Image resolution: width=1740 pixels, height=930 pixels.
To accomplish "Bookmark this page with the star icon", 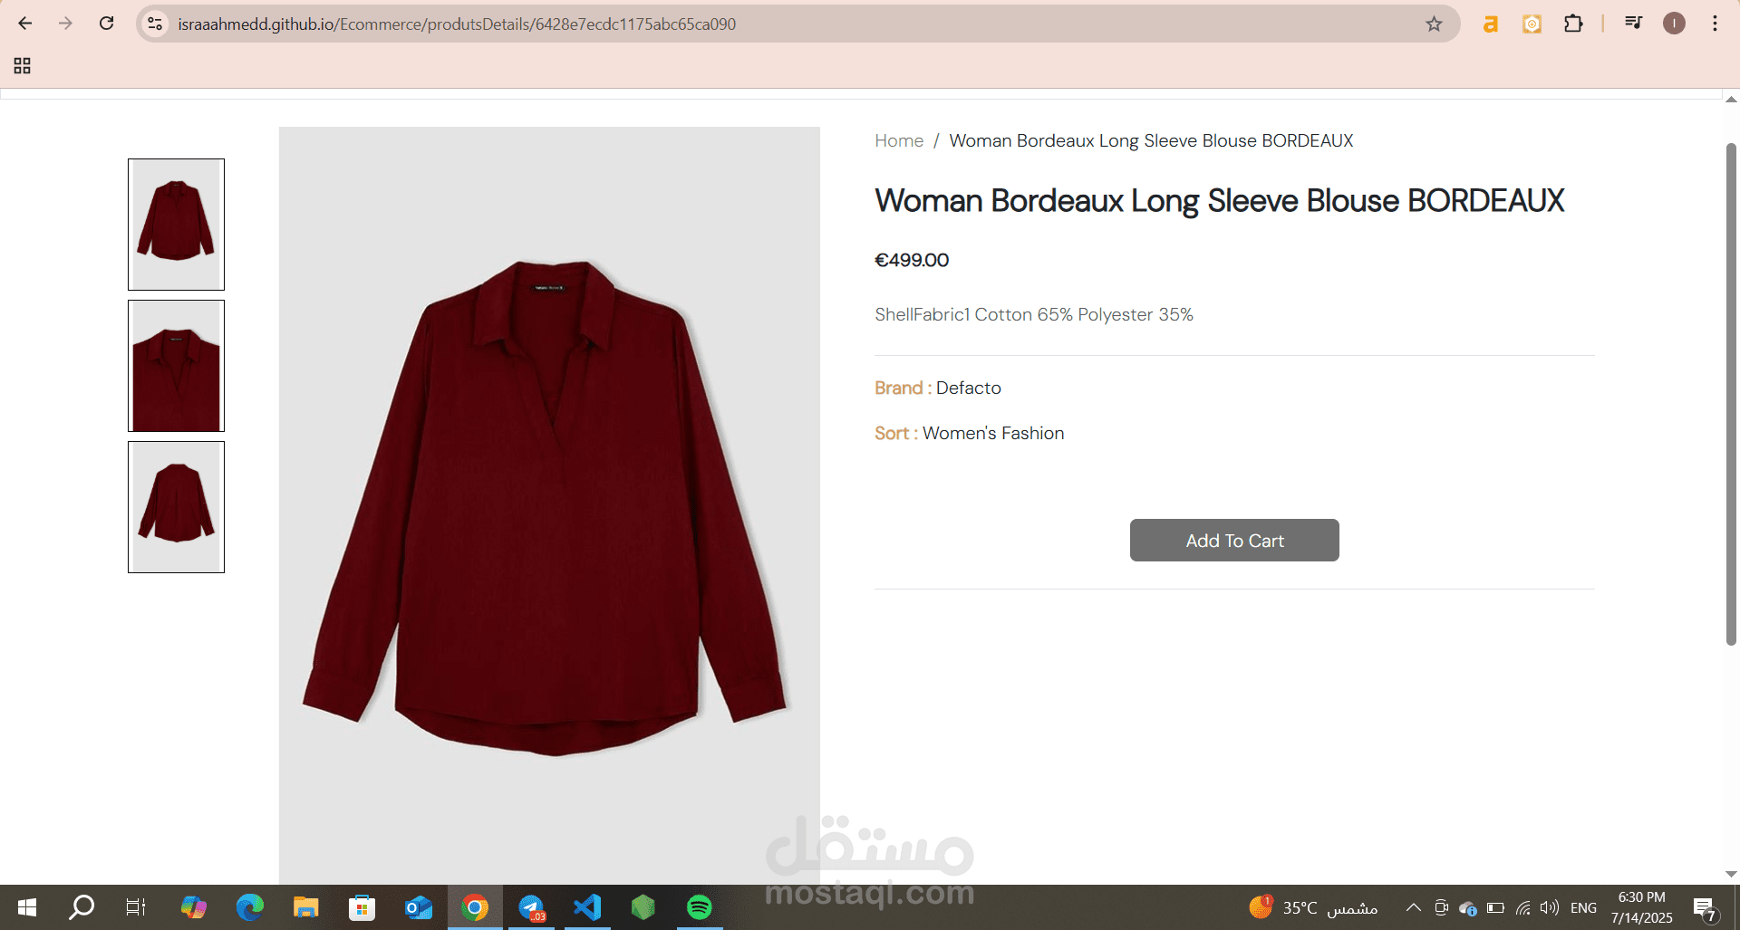I will (x=1434, y=24).
